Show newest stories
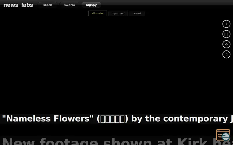 tap(137, 13)
